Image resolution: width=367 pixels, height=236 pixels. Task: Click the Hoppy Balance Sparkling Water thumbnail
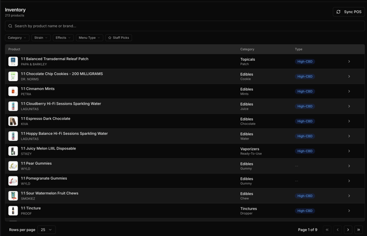tap(13, 136)
